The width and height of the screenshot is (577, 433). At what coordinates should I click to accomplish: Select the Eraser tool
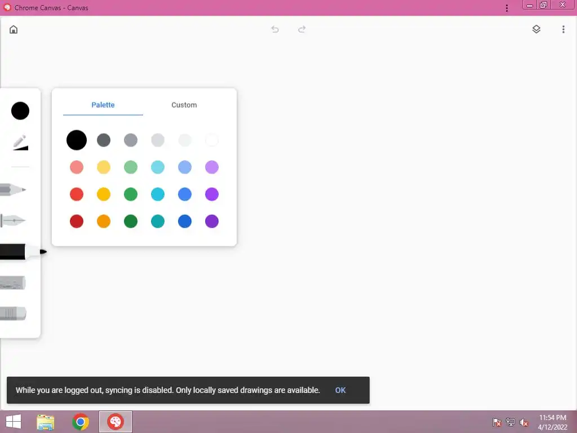[x=14, y=313]
